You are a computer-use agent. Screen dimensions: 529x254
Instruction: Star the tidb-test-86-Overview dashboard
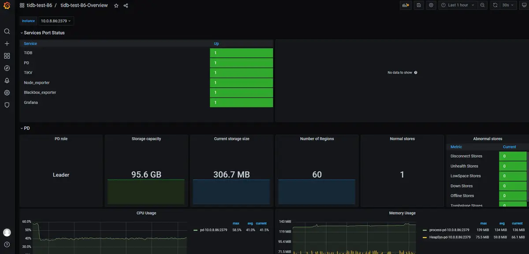116,6
